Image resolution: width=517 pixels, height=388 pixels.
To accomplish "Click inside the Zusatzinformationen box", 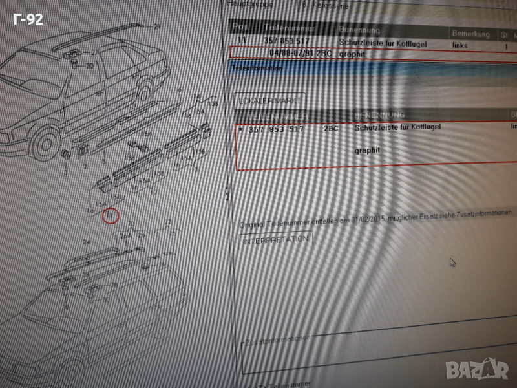I will pos(375,356).
